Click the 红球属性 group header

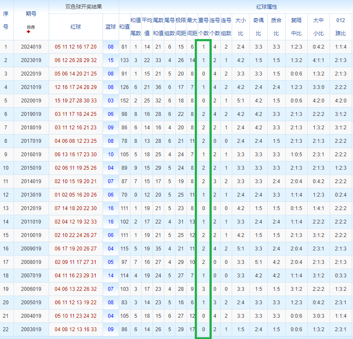(x=267, y=7)
